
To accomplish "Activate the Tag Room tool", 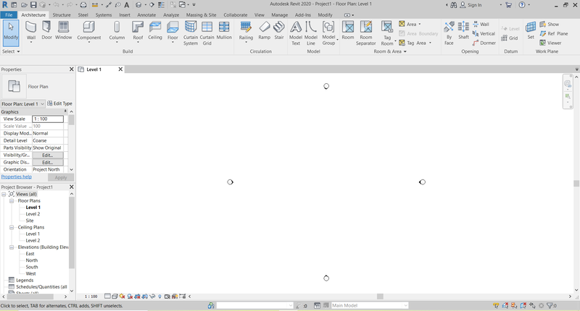I will pyautogui.click(x=387, y=33).
